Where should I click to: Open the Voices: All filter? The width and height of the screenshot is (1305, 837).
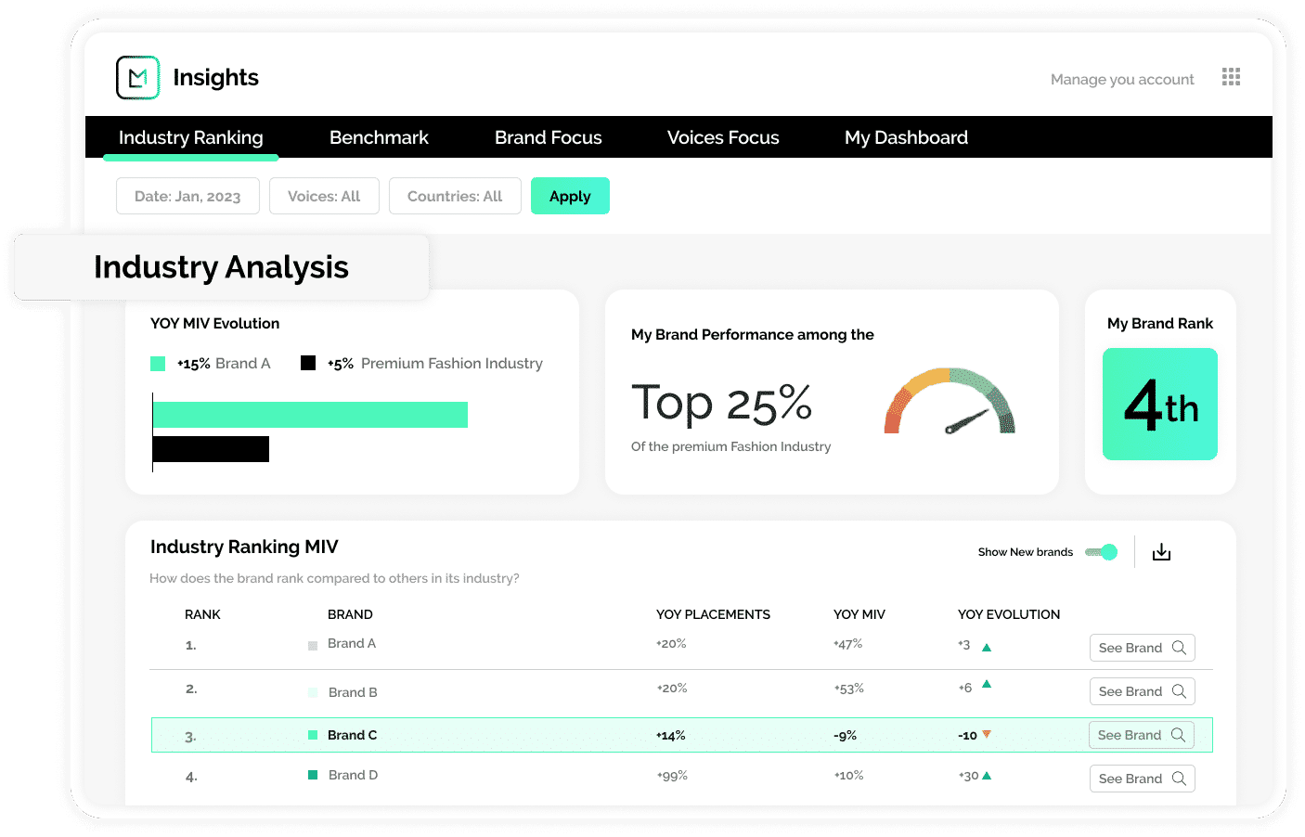(x=324, y=196)
